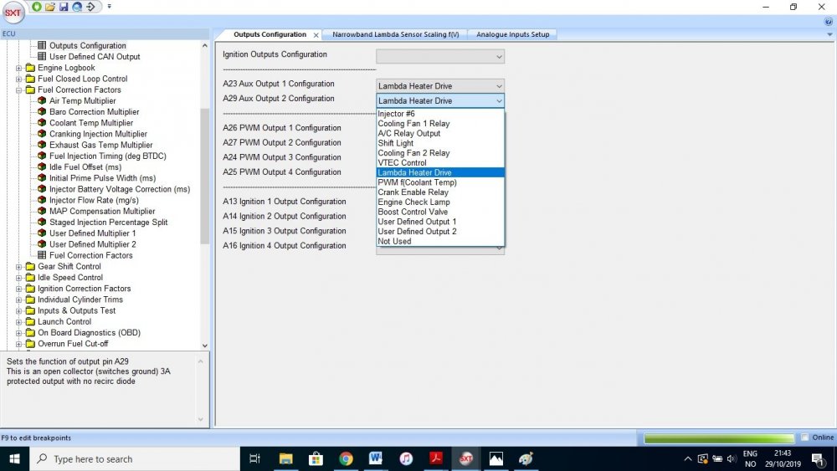Viewport: 837px width, 471px height.
Task: Open Paint from the Windows taskbar
Action: (x=526, y=459)
